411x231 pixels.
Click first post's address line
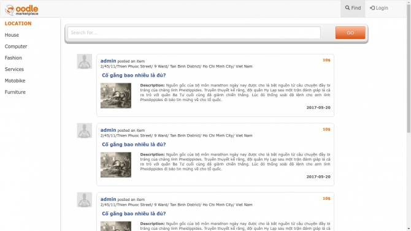(x=177, y=67)
